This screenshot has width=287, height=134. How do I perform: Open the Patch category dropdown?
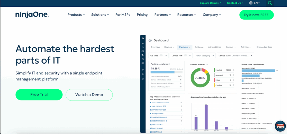(x=205, y=56)
